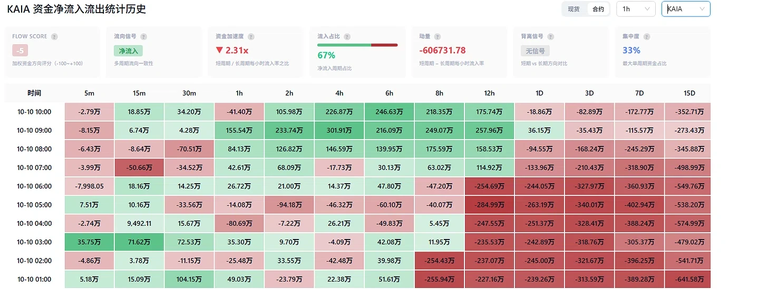Open the 1h interval dropdown
Screen dimensions: 767x289
click(x=636, y=9)
